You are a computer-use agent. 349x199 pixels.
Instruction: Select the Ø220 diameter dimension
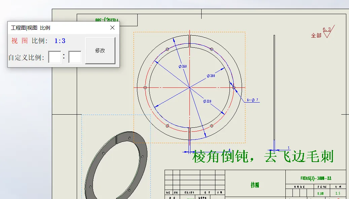point(207,101)
